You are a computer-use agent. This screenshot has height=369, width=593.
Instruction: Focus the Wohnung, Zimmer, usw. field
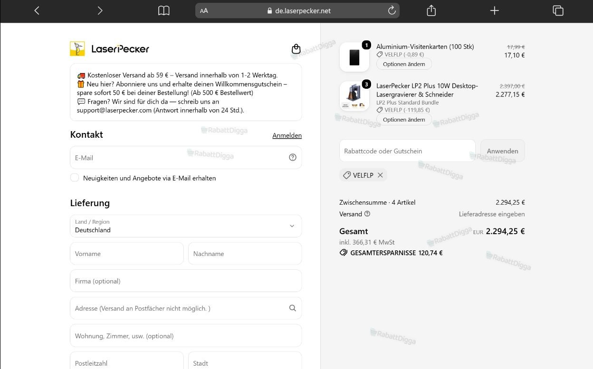186,336
